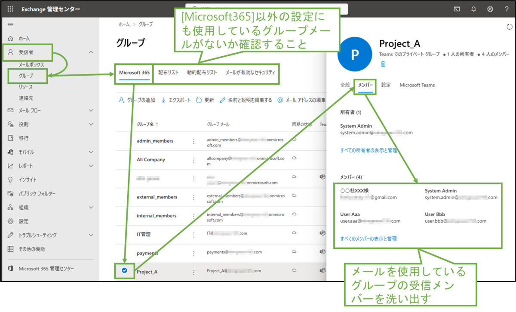Open more options for external_members row

point(194,197)
